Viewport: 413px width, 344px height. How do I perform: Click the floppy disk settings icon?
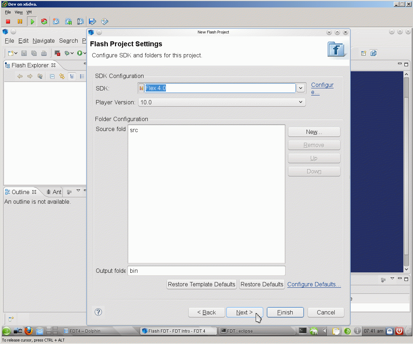[x=93, y=22]
